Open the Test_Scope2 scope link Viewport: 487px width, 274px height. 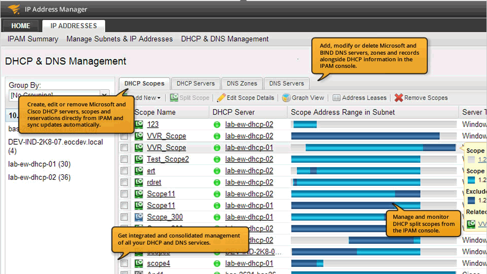point(168,159)
